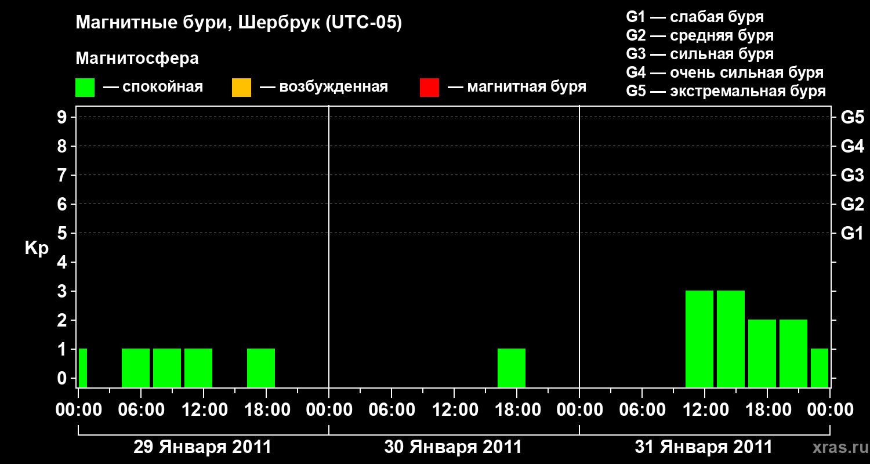Click the Kp 1 bar 07:00–10:00 on 29 Января
The image size is (870, 464).
[167, 368]
